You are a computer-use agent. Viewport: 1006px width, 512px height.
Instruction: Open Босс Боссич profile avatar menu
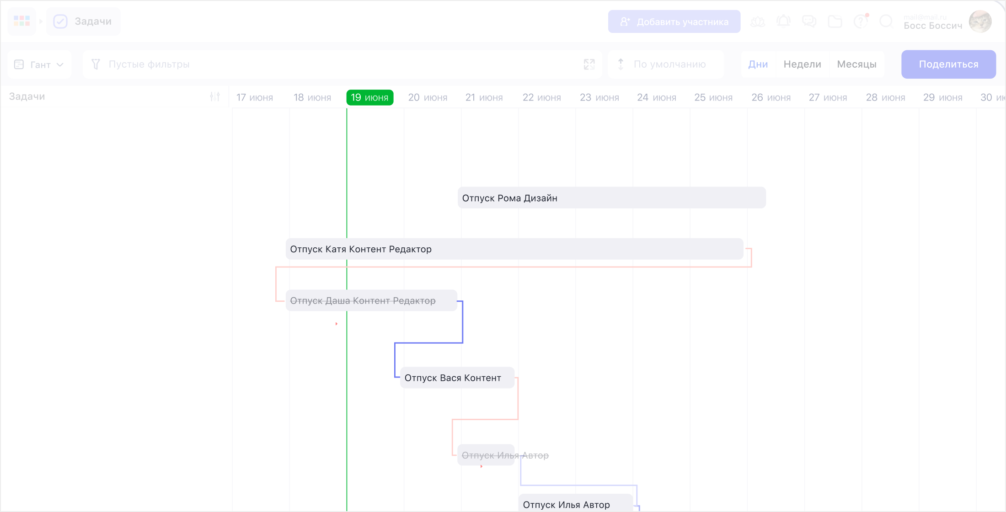tap(980, 21)
